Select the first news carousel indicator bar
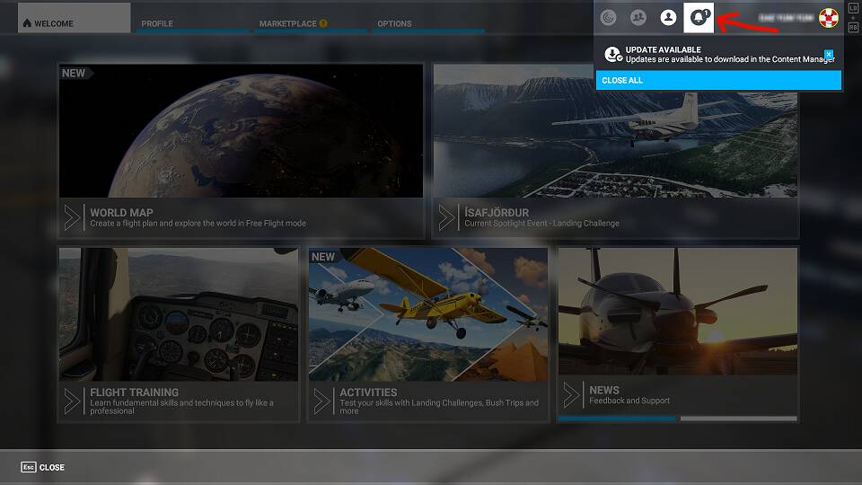862x485 pixels. [x=617, y=419]
